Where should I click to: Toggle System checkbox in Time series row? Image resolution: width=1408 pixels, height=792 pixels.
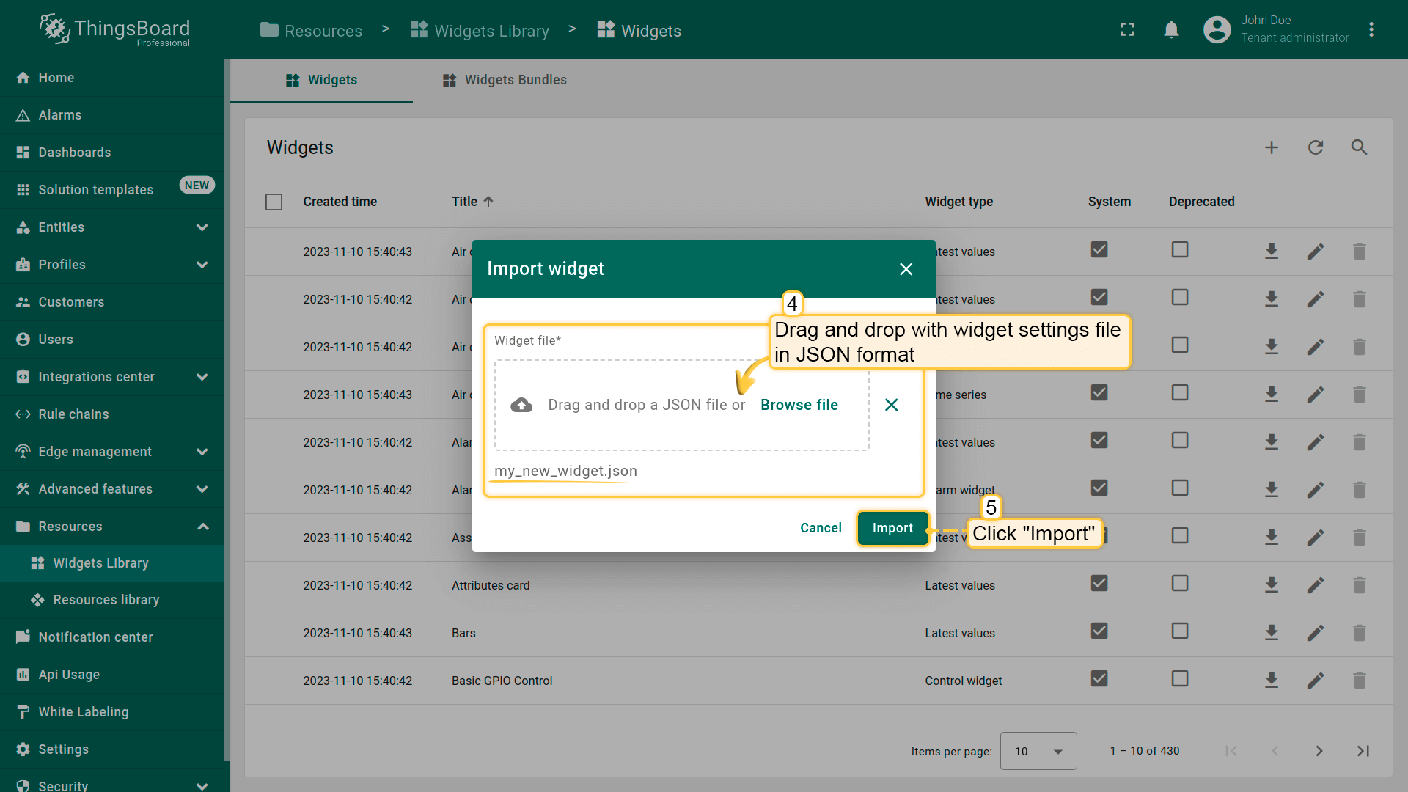click(x=1099, y=392)
